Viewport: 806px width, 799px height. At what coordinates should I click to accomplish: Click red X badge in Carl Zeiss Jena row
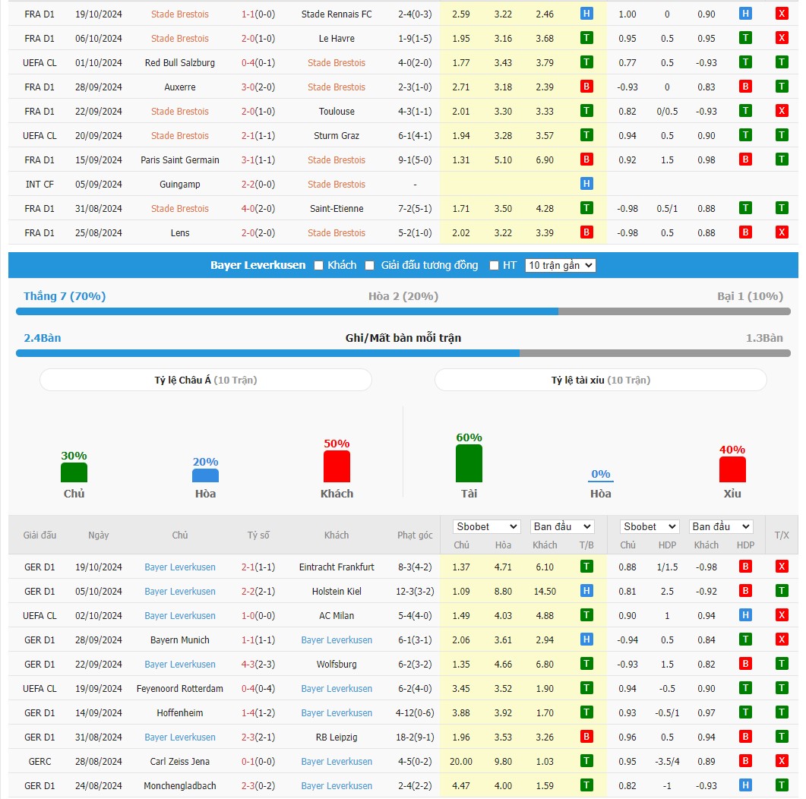tap(782, 761)
